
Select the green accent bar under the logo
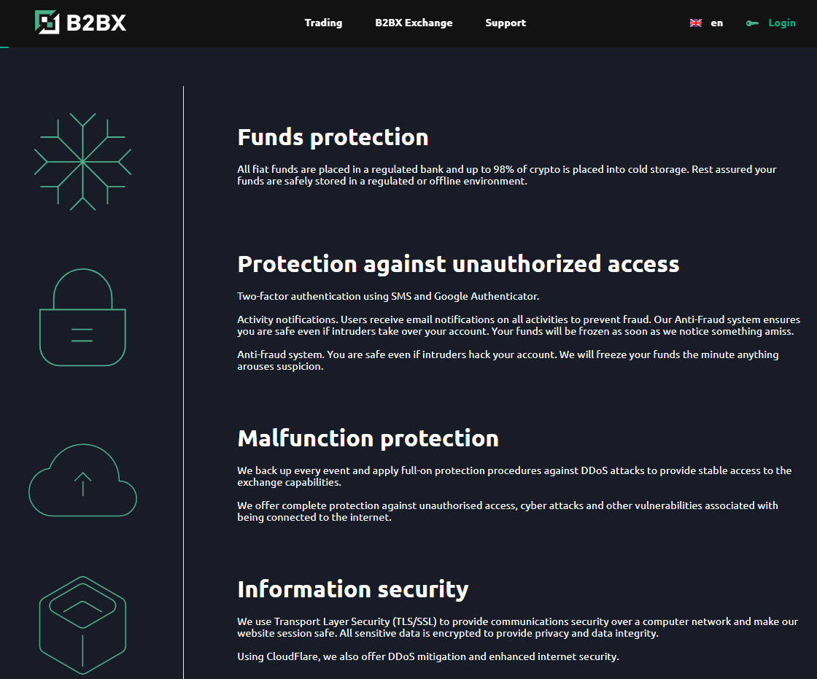(6, 47)
